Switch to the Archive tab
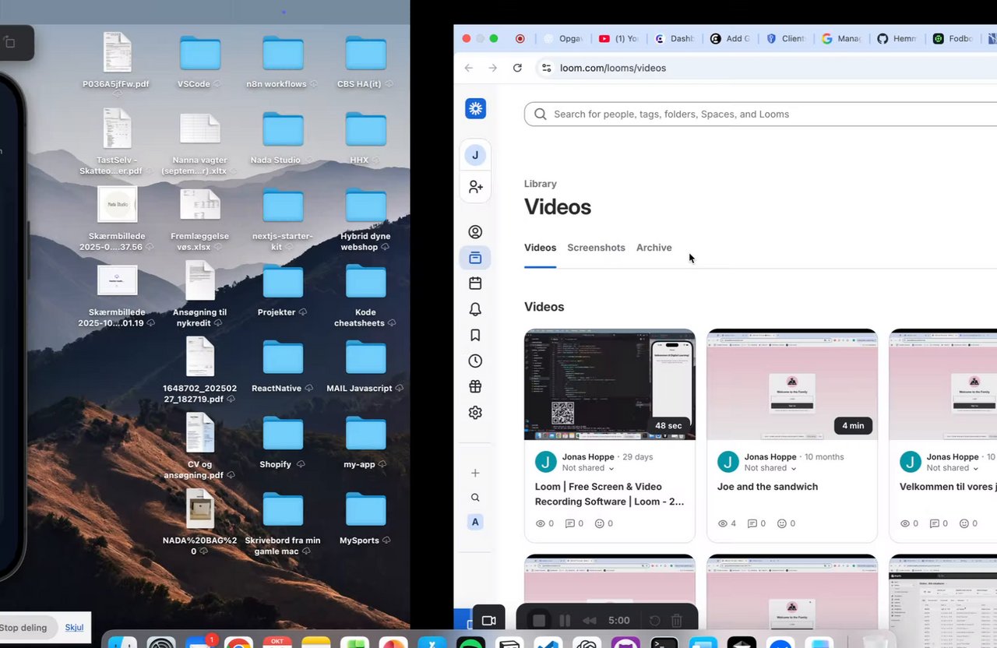Image resolution: width=997 pixels, height=648 pixels. click(654, 248)
